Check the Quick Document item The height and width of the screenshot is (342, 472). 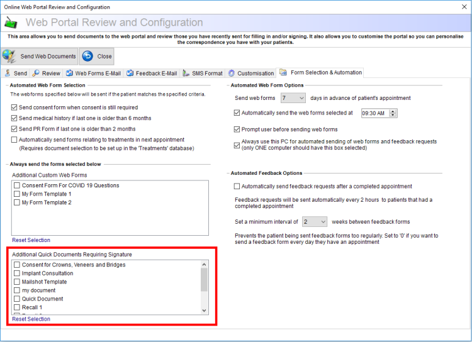pyautogui.click(x=17, y=299)
